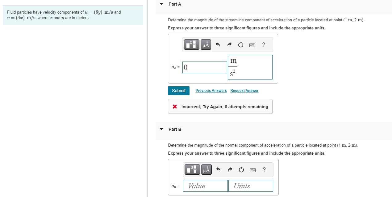392x197 pixels.
Task: Select the Units field in Part B
Action: (x=250, y=186)
